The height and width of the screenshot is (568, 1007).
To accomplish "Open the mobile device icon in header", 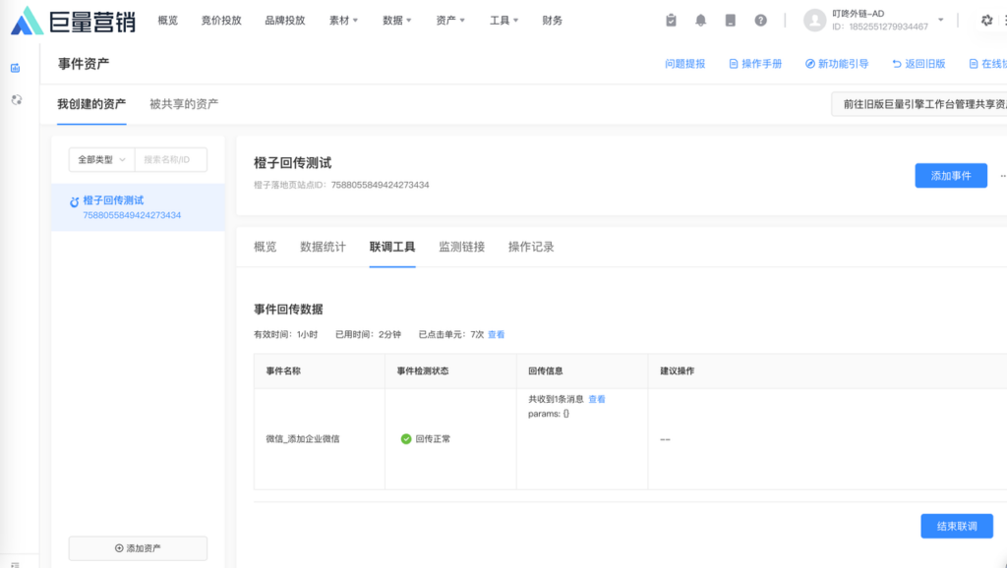I will pos(730,20).
